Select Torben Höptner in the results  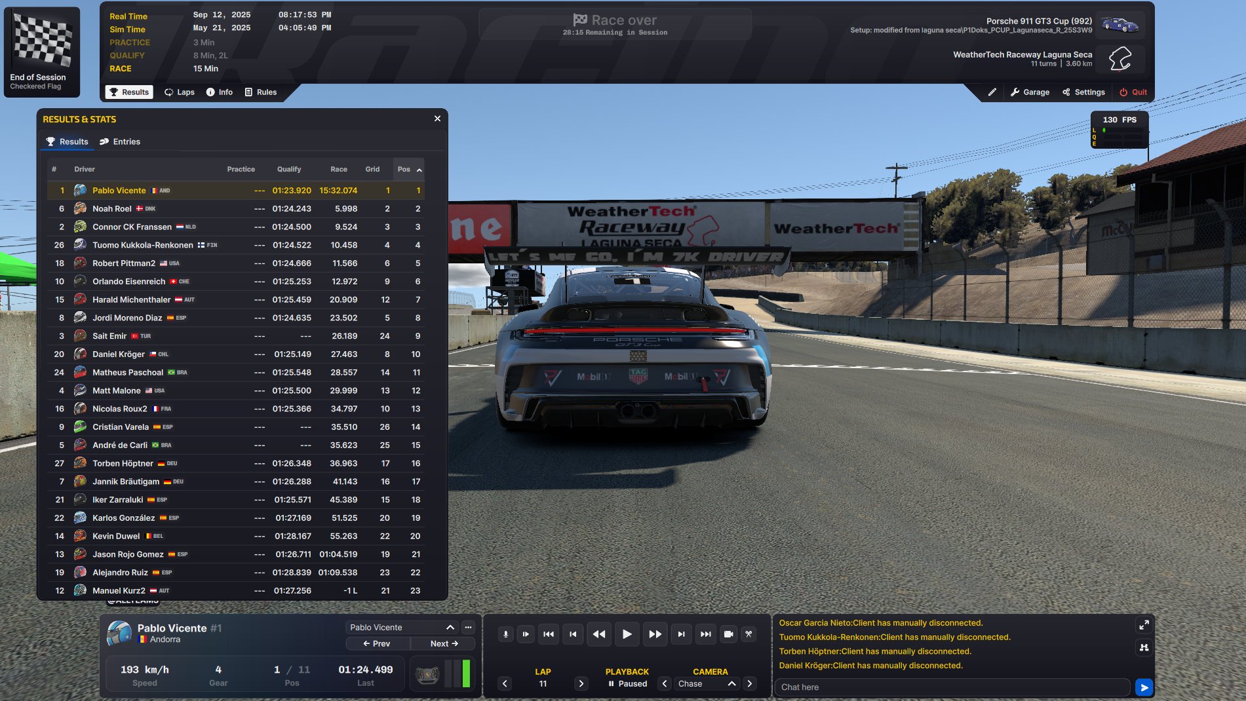point(236,463)
